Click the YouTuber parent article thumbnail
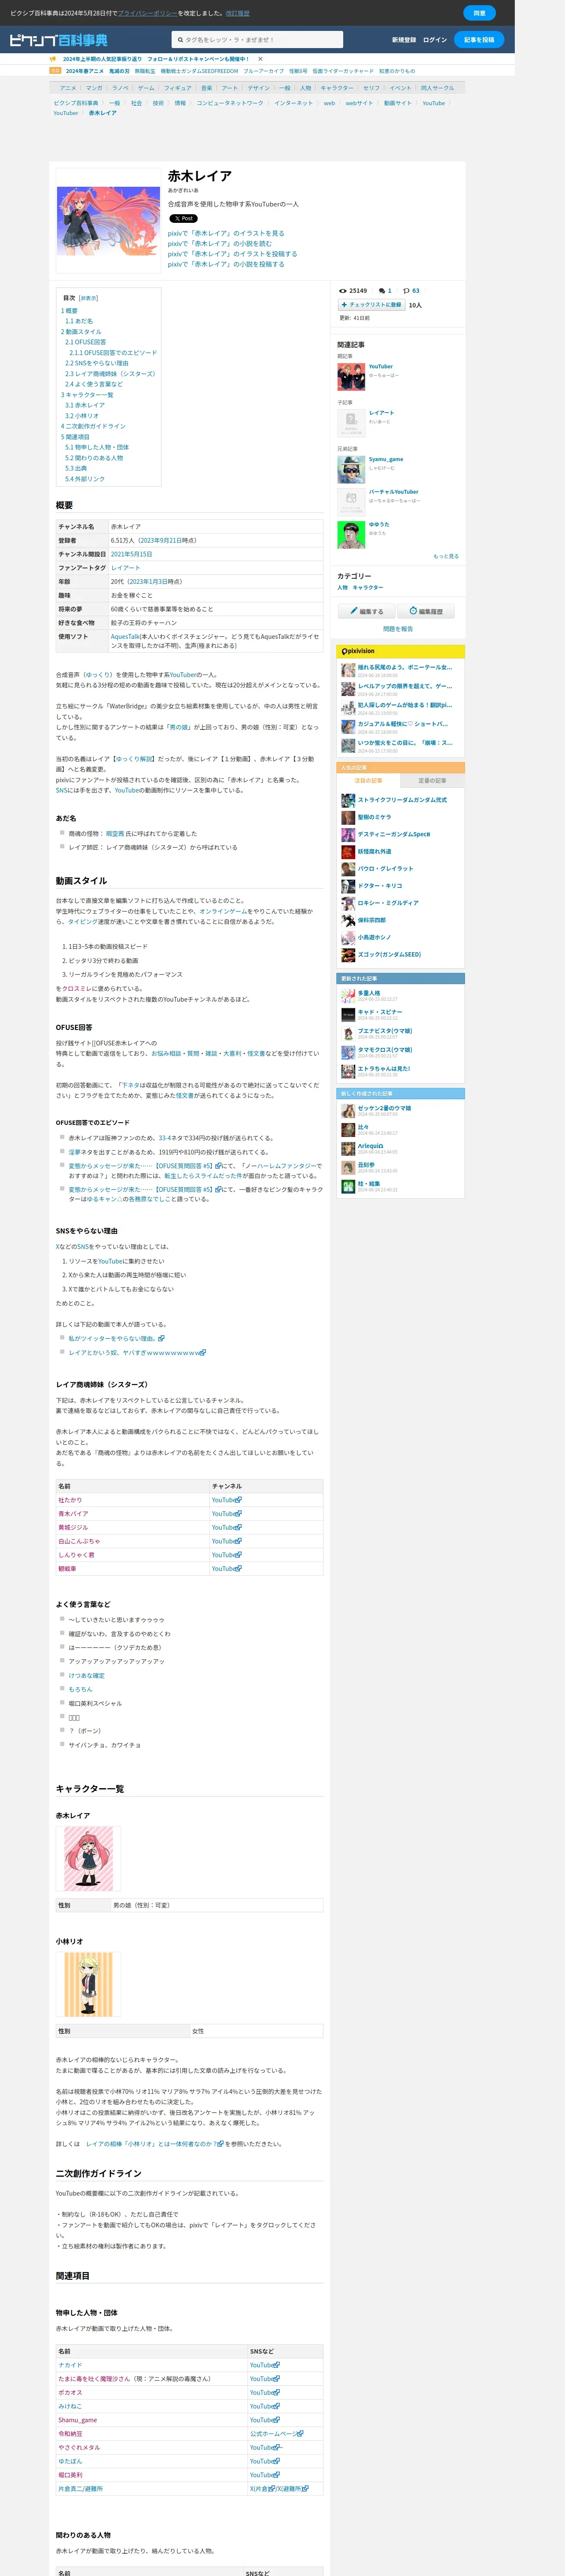Viewport: 565px width, 2576px height. point(351,377)
